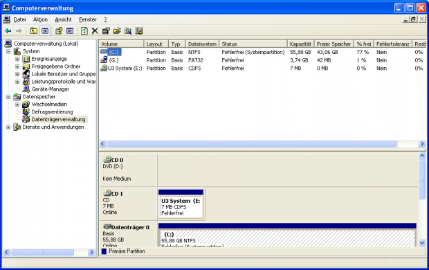Click the Freier Speicher column header
429x270 pixels.
[x=334, y=44]
